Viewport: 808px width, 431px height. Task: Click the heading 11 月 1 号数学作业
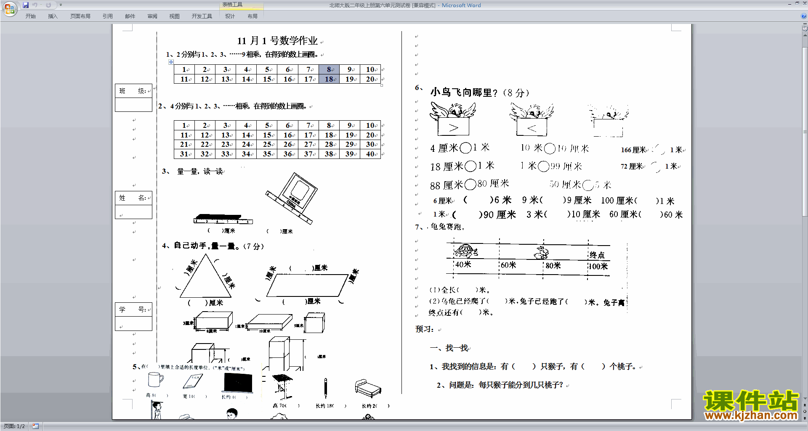277,41
